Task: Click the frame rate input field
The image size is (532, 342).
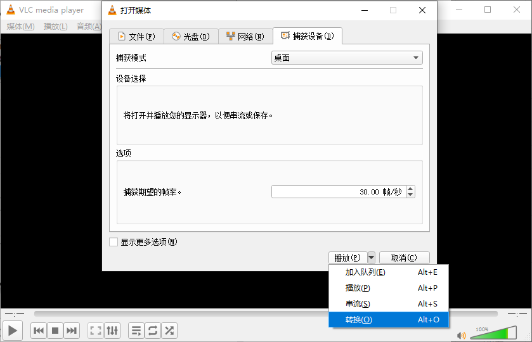Action: point(339,192)
